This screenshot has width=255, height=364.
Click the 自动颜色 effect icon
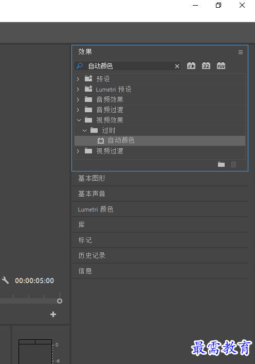click(101, 141)
